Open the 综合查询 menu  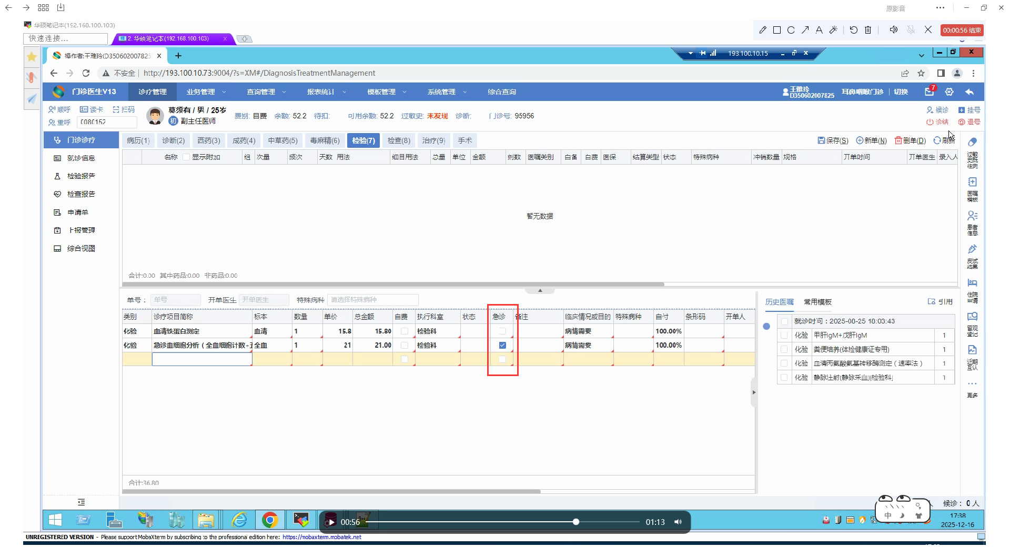[x=502, y=92]
